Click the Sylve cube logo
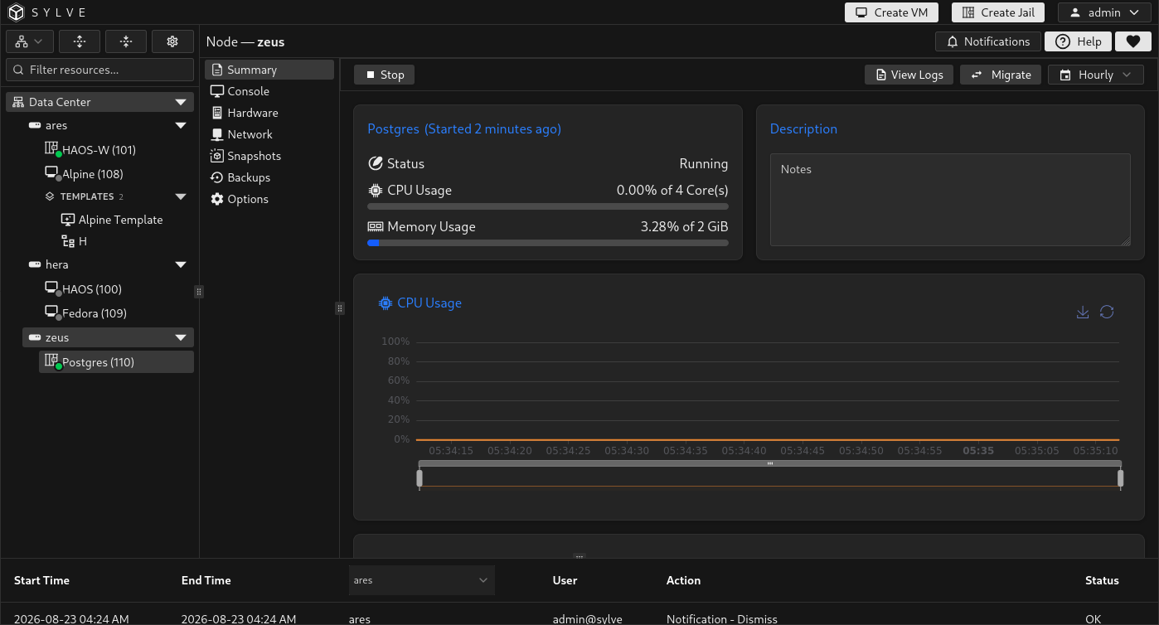Viewport: 1159px width, 625px height. [x=17, y=12]
